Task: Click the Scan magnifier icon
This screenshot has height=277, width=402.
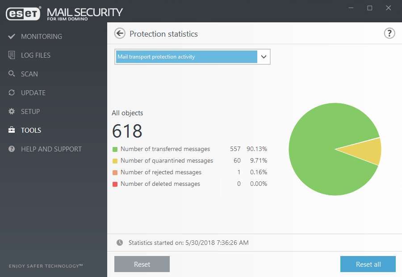Action: point(12,74)
